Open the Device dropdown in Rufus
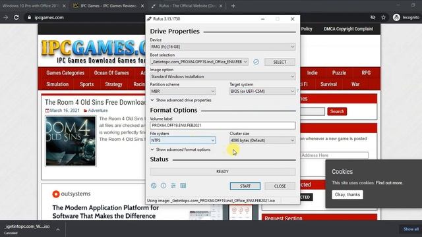422x237 pixels. click(x=223, y=47)
